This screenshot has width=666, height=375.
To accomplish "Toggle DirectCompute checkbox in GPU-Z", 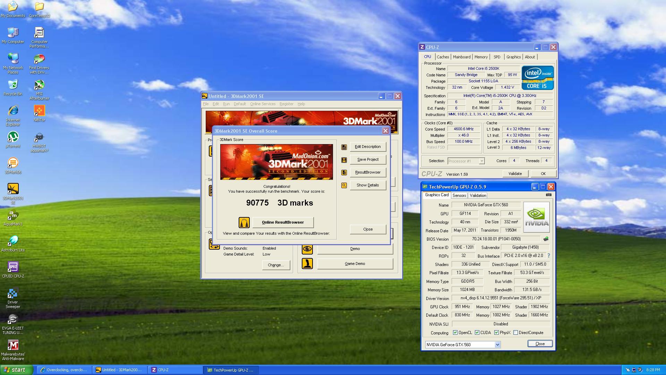I will point(515,333).
